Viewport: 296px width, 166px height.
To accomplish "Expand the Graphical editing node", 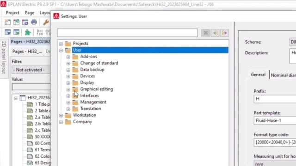I will tap(68, 89).
